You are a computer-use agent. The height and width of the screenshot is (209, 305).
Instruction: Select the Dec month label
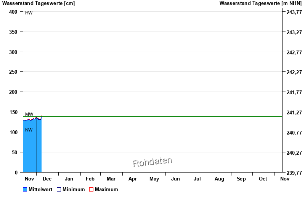pos(47,179)
